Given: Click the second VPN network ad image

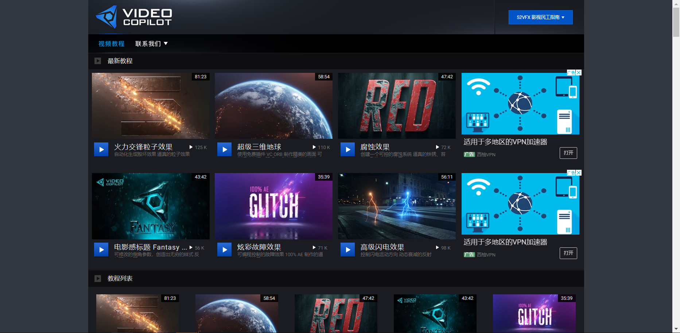Looking at the screenshot, I should pos(520,204).
